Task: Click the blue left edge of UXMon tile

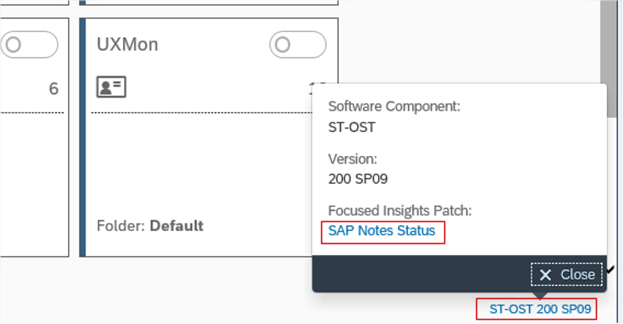Action: point(83,138)
